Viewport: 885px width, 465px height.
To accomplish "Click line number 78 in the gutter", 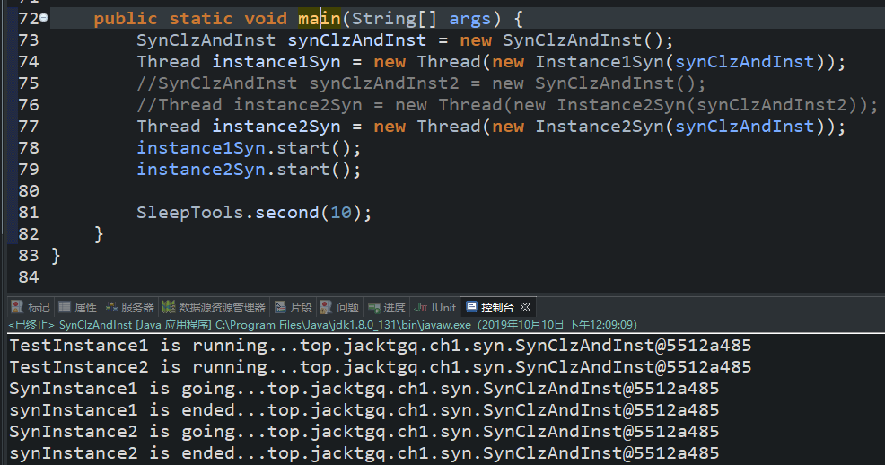I will click(28, 148).
